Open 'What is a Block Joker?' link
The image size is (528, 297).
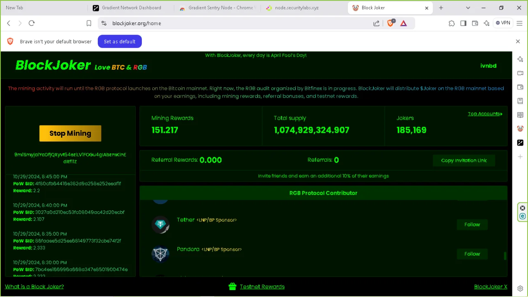pyautogui.click(x=34, y=287)
